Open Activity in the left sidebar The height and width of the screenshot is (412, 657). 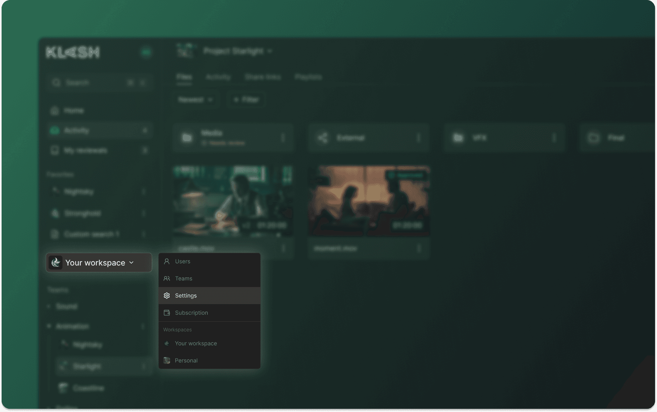(x=99, y=131)
